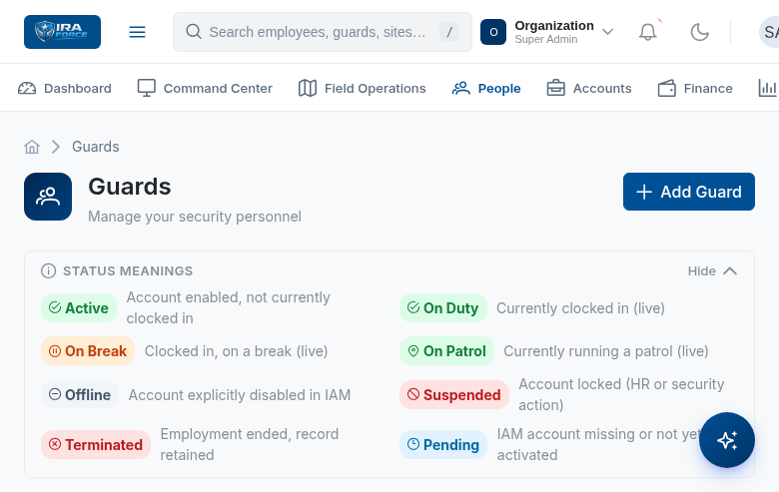Image resolution: width=779 pixels, height=492 pixels.
Task: Click the Status Meanings info icon
Action: 48,271
